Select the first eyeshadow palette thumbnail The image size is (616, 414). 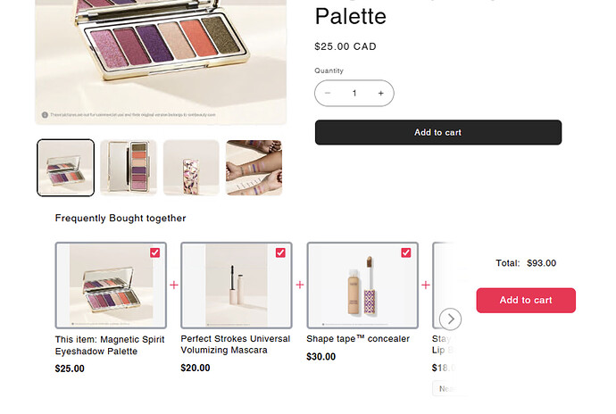tap(65, 167)
